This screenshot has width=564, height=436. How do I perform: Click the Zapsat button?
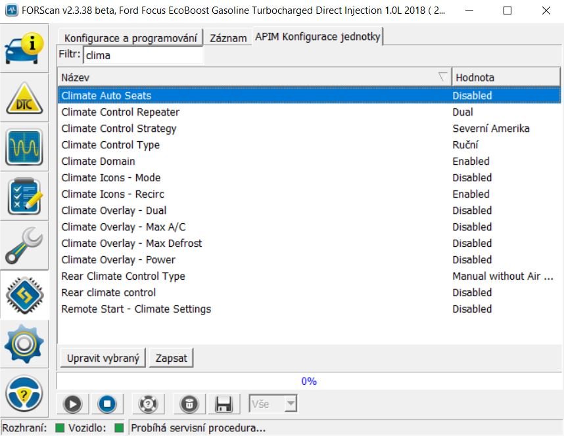171,358
